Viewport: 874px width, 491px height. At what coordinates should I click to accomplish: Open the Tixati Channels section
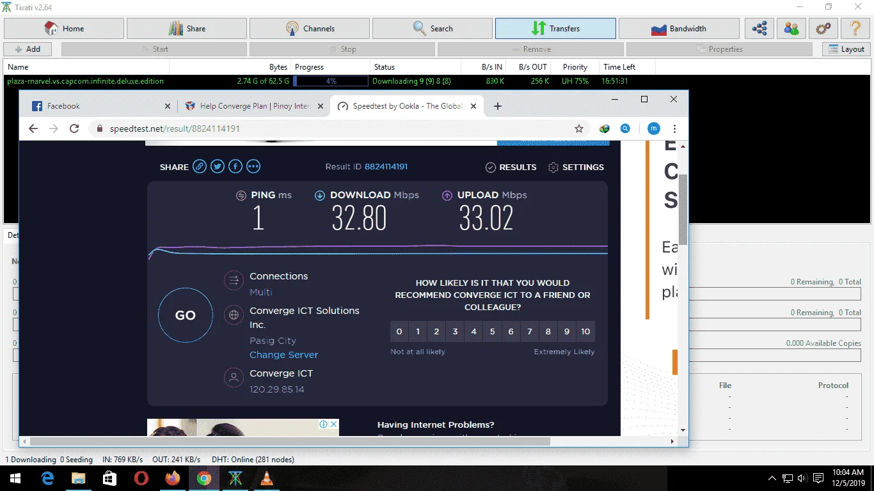310,29
